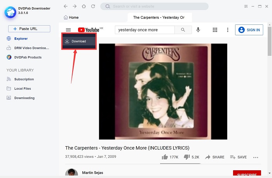Screen dimensions: 272x178
Task: Click the DVDFab Downloader logo
Action: (10, 12)
